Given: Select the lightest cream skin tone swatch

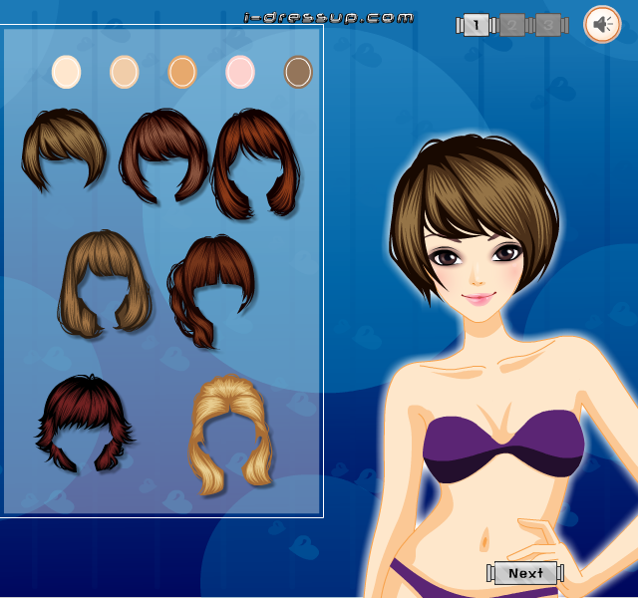Looking at the screenshot, I should pyautogui.click(x=67, y=72).
